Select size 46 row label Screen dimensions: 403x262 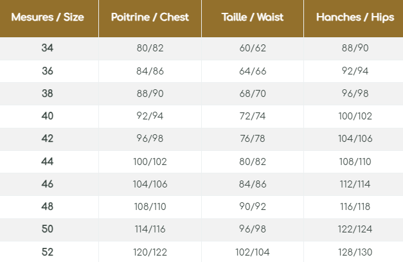click(x=47, y=184)
